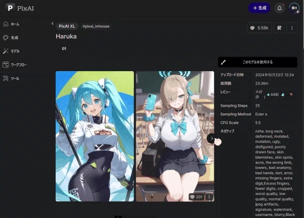Viewport: 304px width, 218px height.
Task: Click the brush icon on use-model button
Action: (x=223, y=62)
